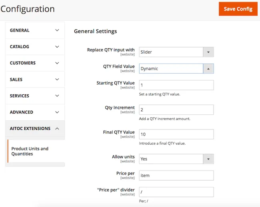
Task: Open the Replace QTY input with dropdown
Action: pos(176,52)
